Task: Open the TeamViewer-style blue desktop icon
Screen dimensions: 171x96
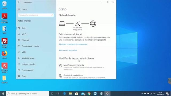Action: pyautogui.click(x=5, y=30)
